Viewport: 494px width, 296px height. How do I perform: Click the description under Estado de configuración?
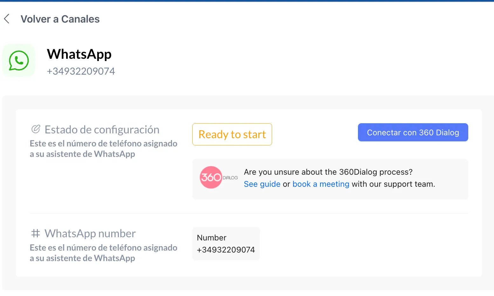coord(104,149)
